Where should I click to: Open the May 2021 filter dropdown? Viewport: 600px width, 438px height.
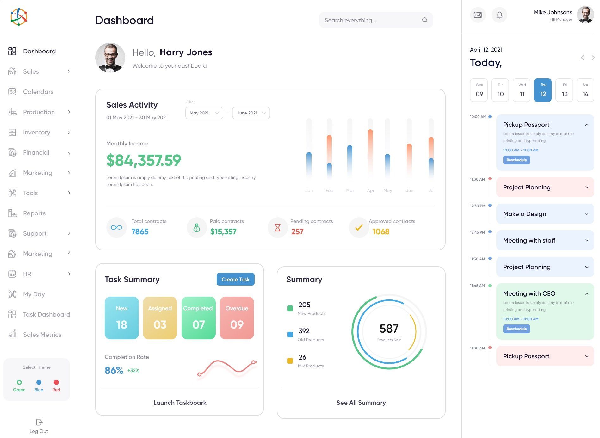click(204, 113)
